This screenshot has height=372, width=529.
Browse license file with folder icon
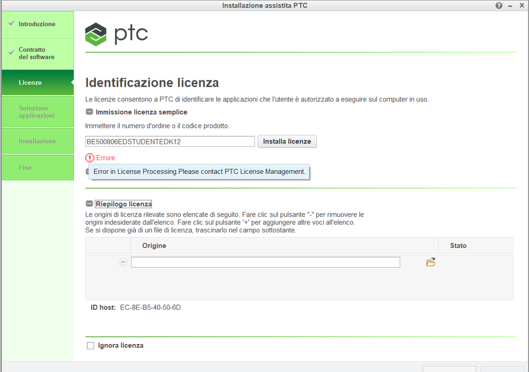point(431,262)
